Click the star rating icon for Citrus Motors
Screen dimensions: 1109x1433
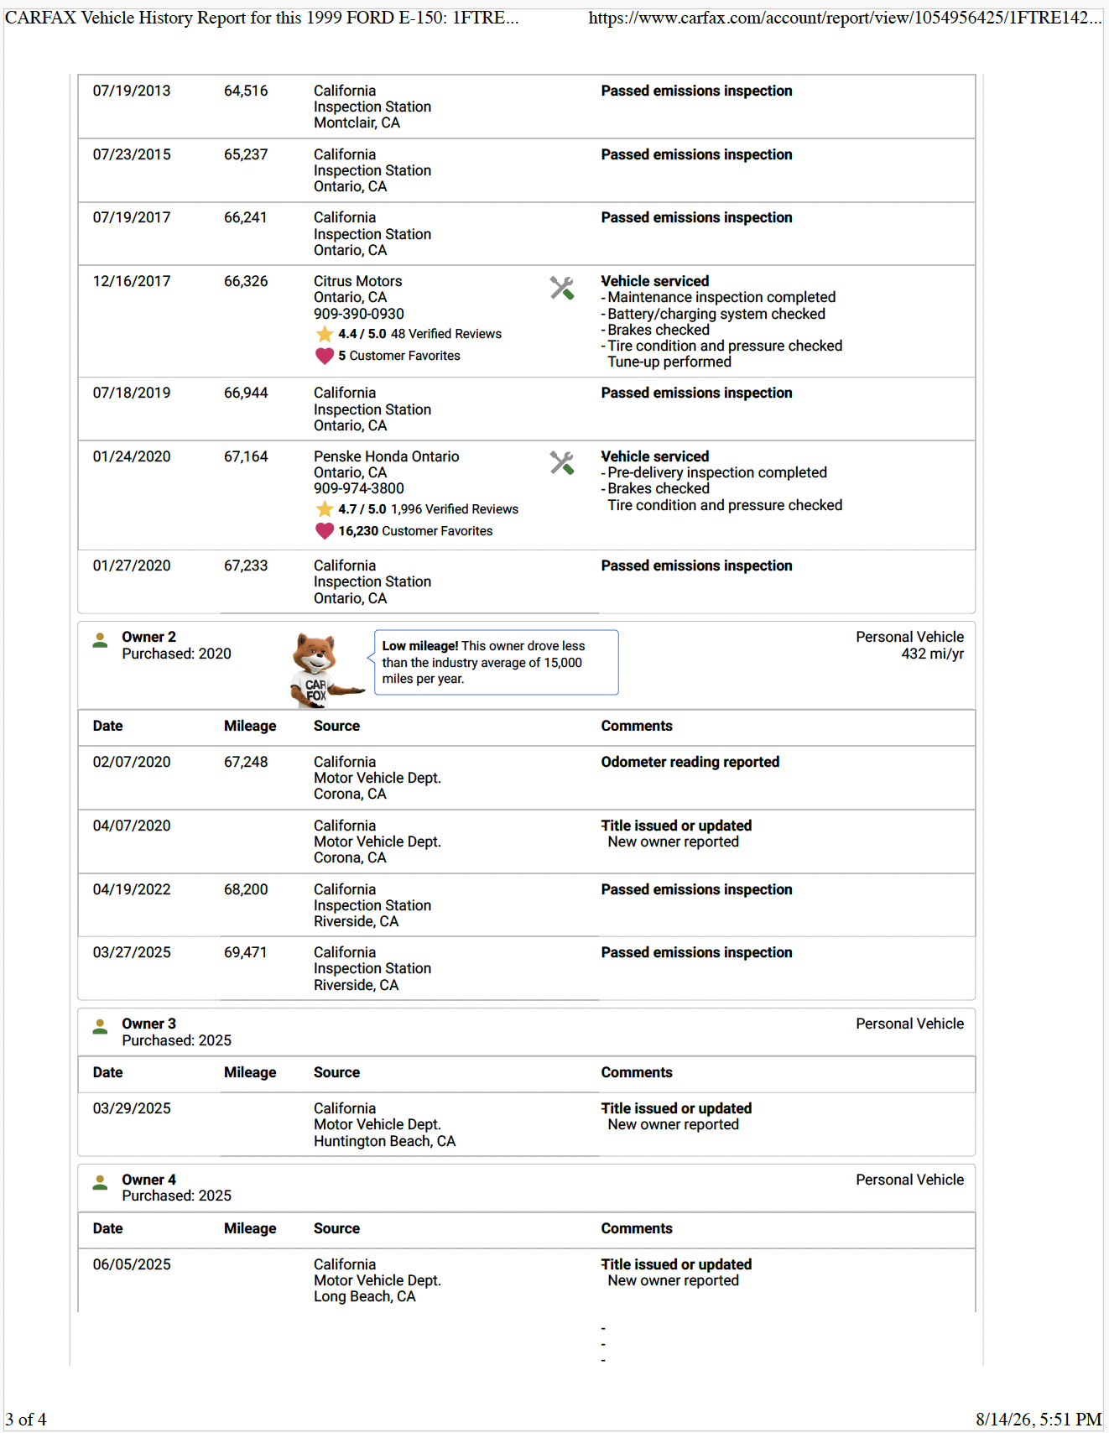(325, 334)
